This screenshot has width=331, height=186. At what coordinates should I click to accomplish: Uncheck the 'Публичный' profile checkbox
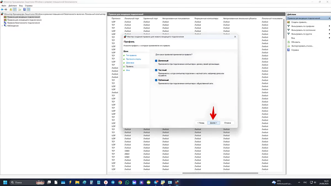tap(156, 80)
